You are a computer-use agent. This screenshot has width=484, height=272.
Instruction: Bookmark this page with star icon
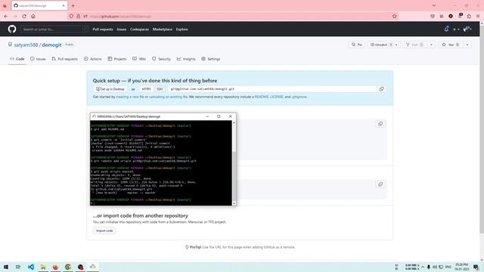pyautogui.click(x=394, y=17)
